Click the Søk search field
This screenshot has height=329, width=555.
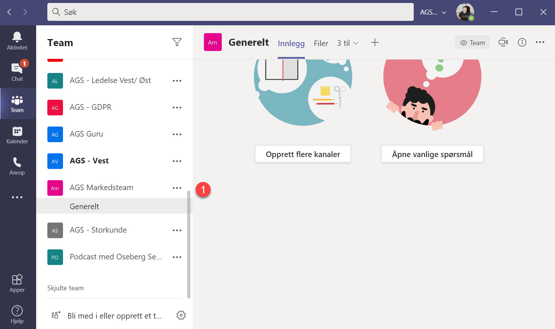point(230,12)
